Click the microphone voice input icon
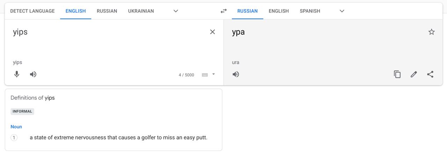The width and height of the screenshot is (447, 153). click(x=16, y=74)
